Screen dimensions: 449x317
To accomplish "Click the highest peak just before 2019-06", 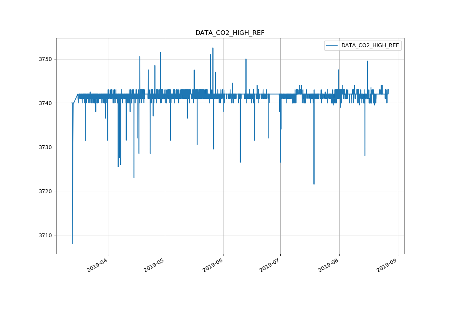I will click(x=213, y=48).
